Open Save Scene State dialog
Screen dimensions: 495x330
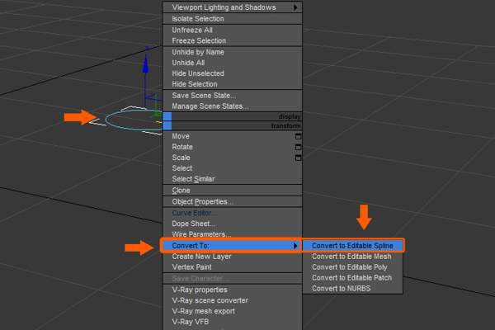233,96
